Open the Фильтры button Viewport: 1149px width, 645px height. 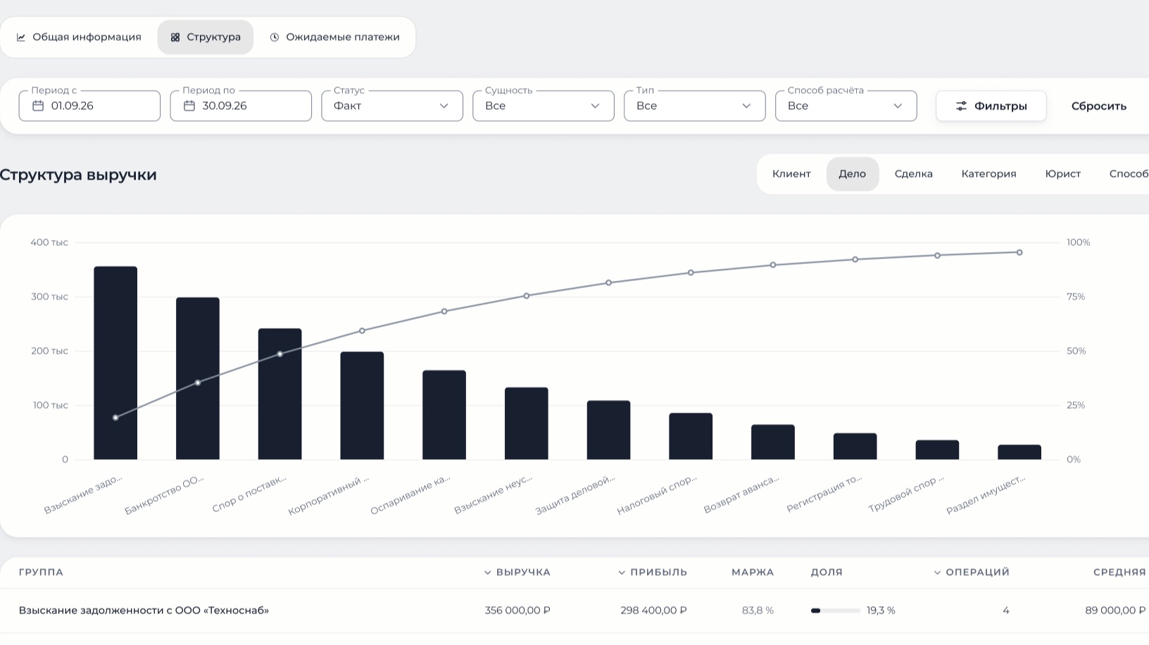coord(991,106)
